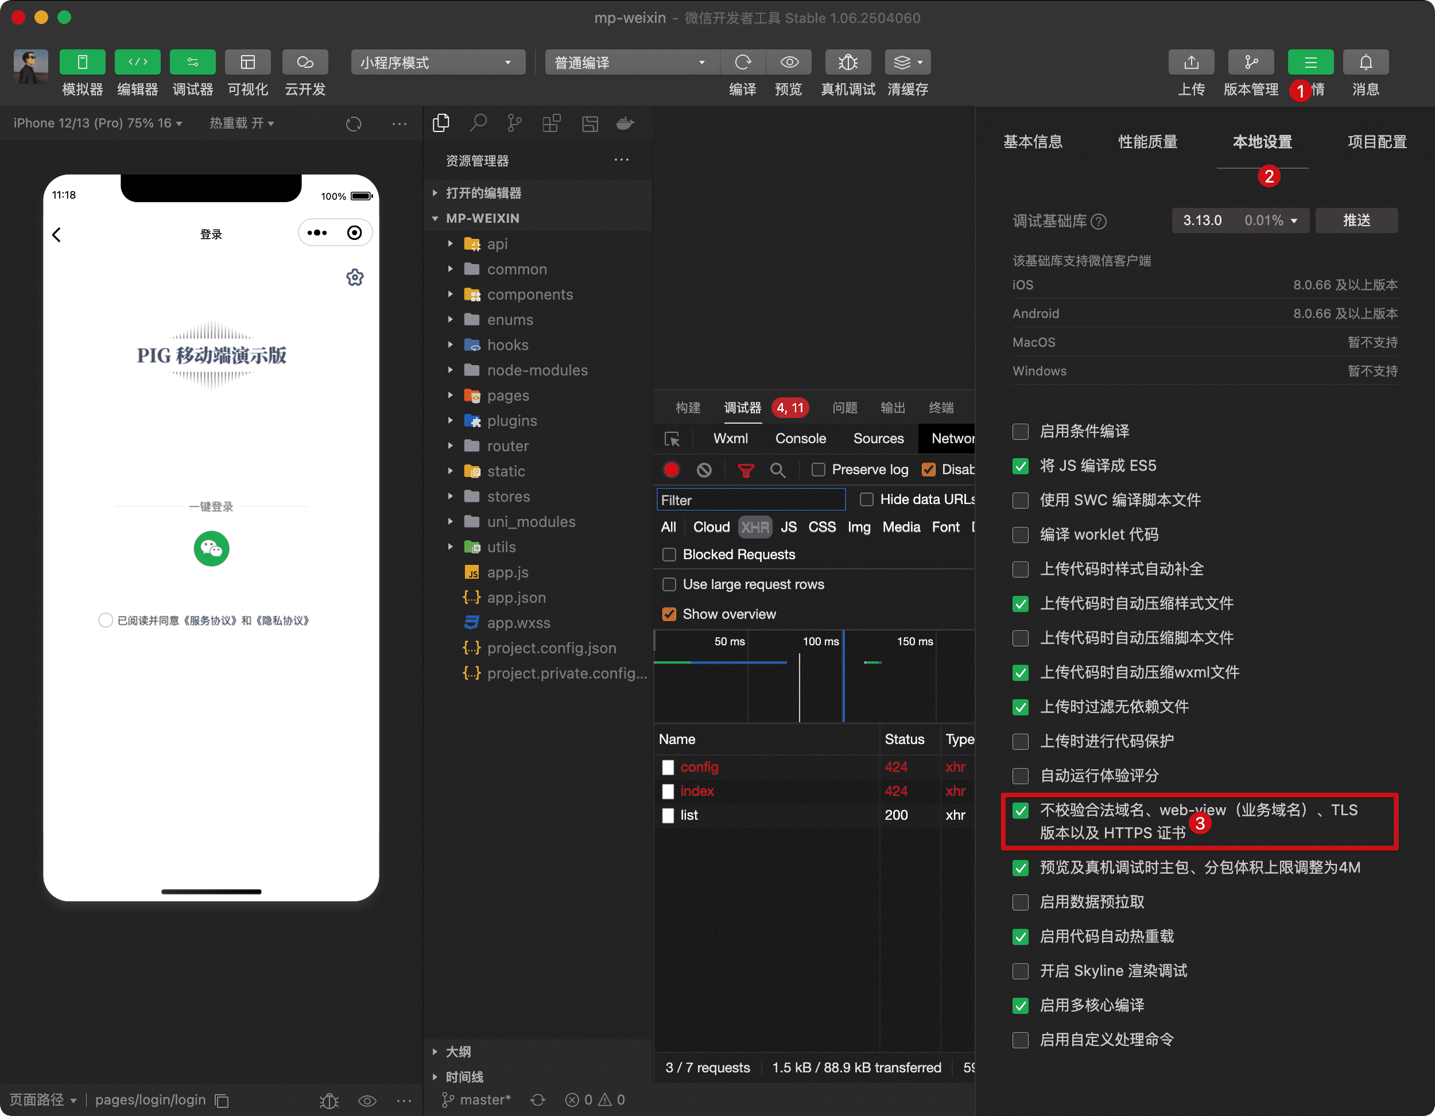Enable Preserve log in Network panel

[x=819, y=469]
